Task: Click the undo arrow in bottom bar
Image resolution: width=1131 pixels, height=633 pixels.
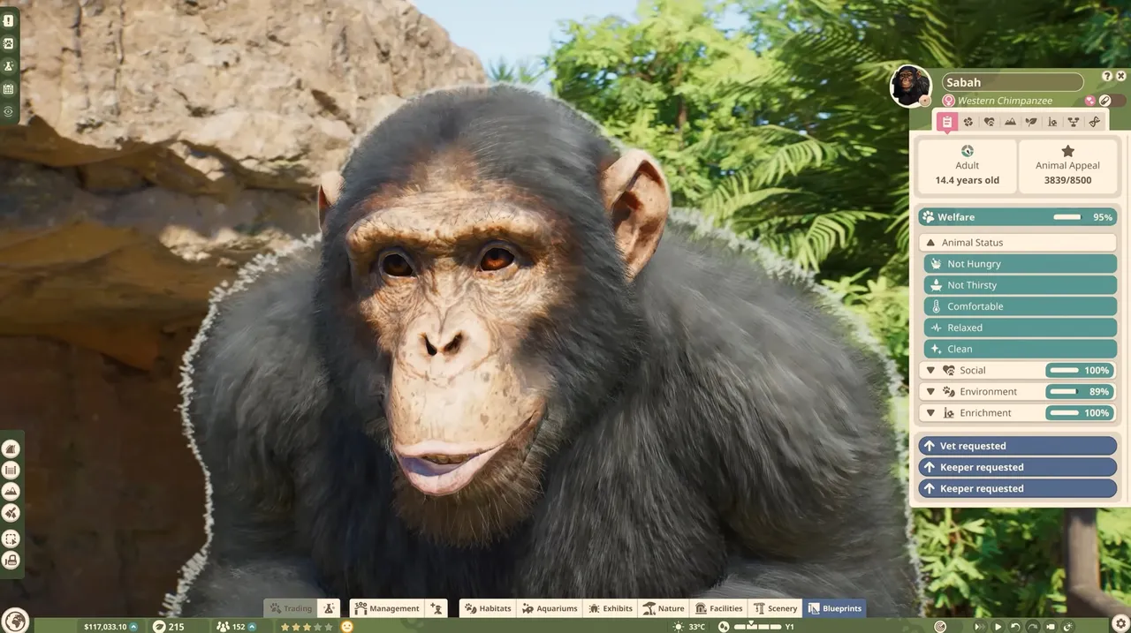Action: coord(1015,626)
